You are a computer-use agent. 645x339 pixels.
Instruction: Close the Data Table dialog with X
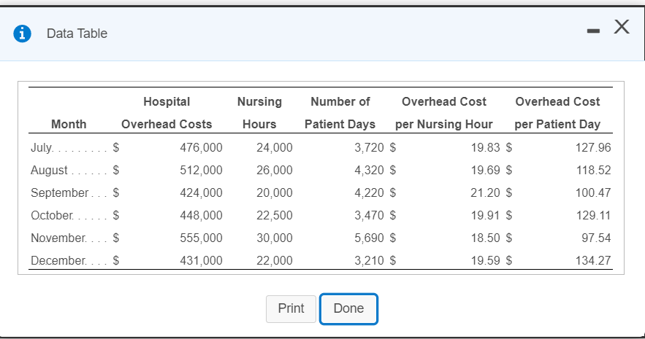click(622, 27)
